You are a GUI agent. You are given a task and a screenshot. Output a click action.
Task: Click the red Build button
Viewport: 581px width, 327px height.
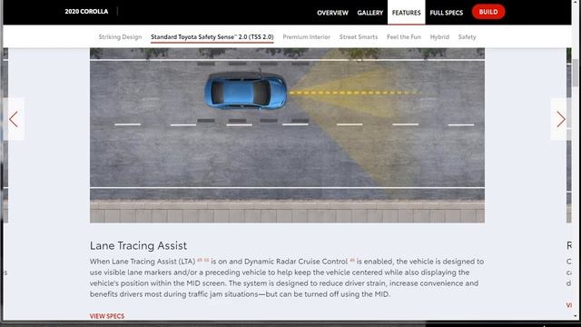pyautogui.click(x=488, y=12)
